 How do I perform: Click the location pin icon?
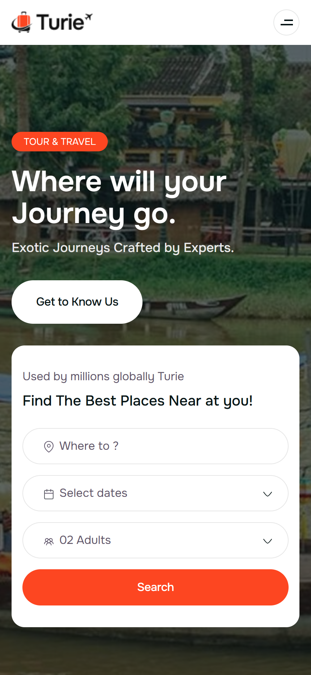pyautogui.click(x=49, y=446)
